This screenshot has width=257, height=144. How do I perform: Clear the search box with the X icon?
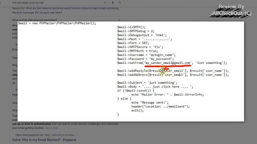pyautogui.click(x=105, y=3)
